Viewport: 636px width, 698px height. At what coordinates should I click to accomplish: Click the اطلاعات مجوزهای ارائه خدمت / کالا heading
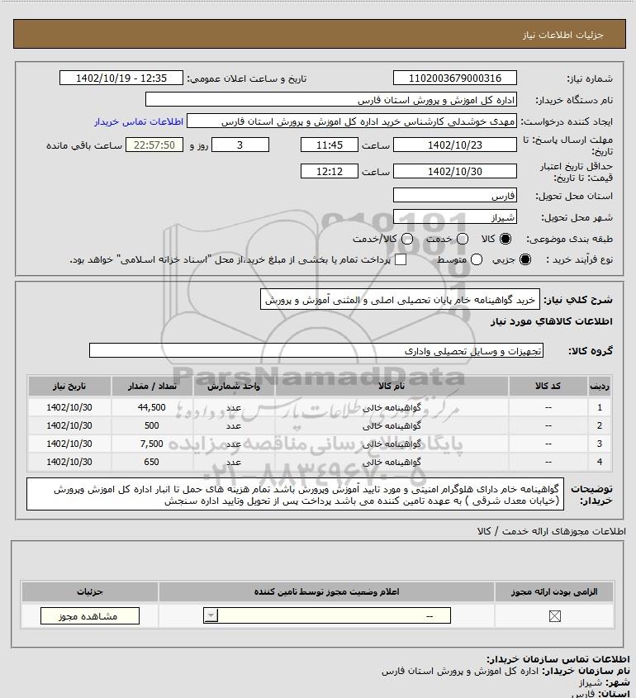pos(551,531)
